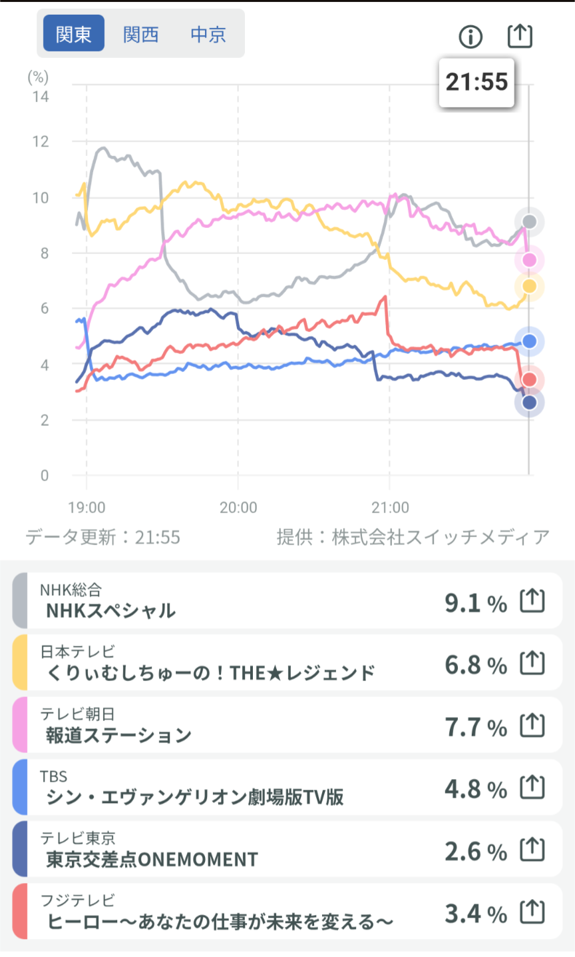This screenshot has height=957, width=575.
Task: Share the 東京交差点ONEMOMENT rating
Action: [532, 850]
